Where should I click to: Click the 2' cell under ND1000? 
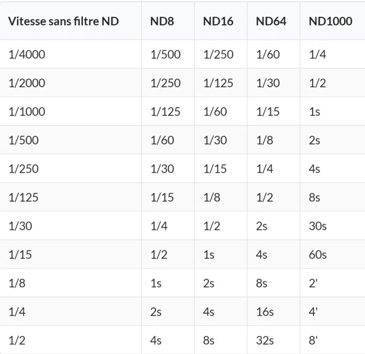pos(313,284)
